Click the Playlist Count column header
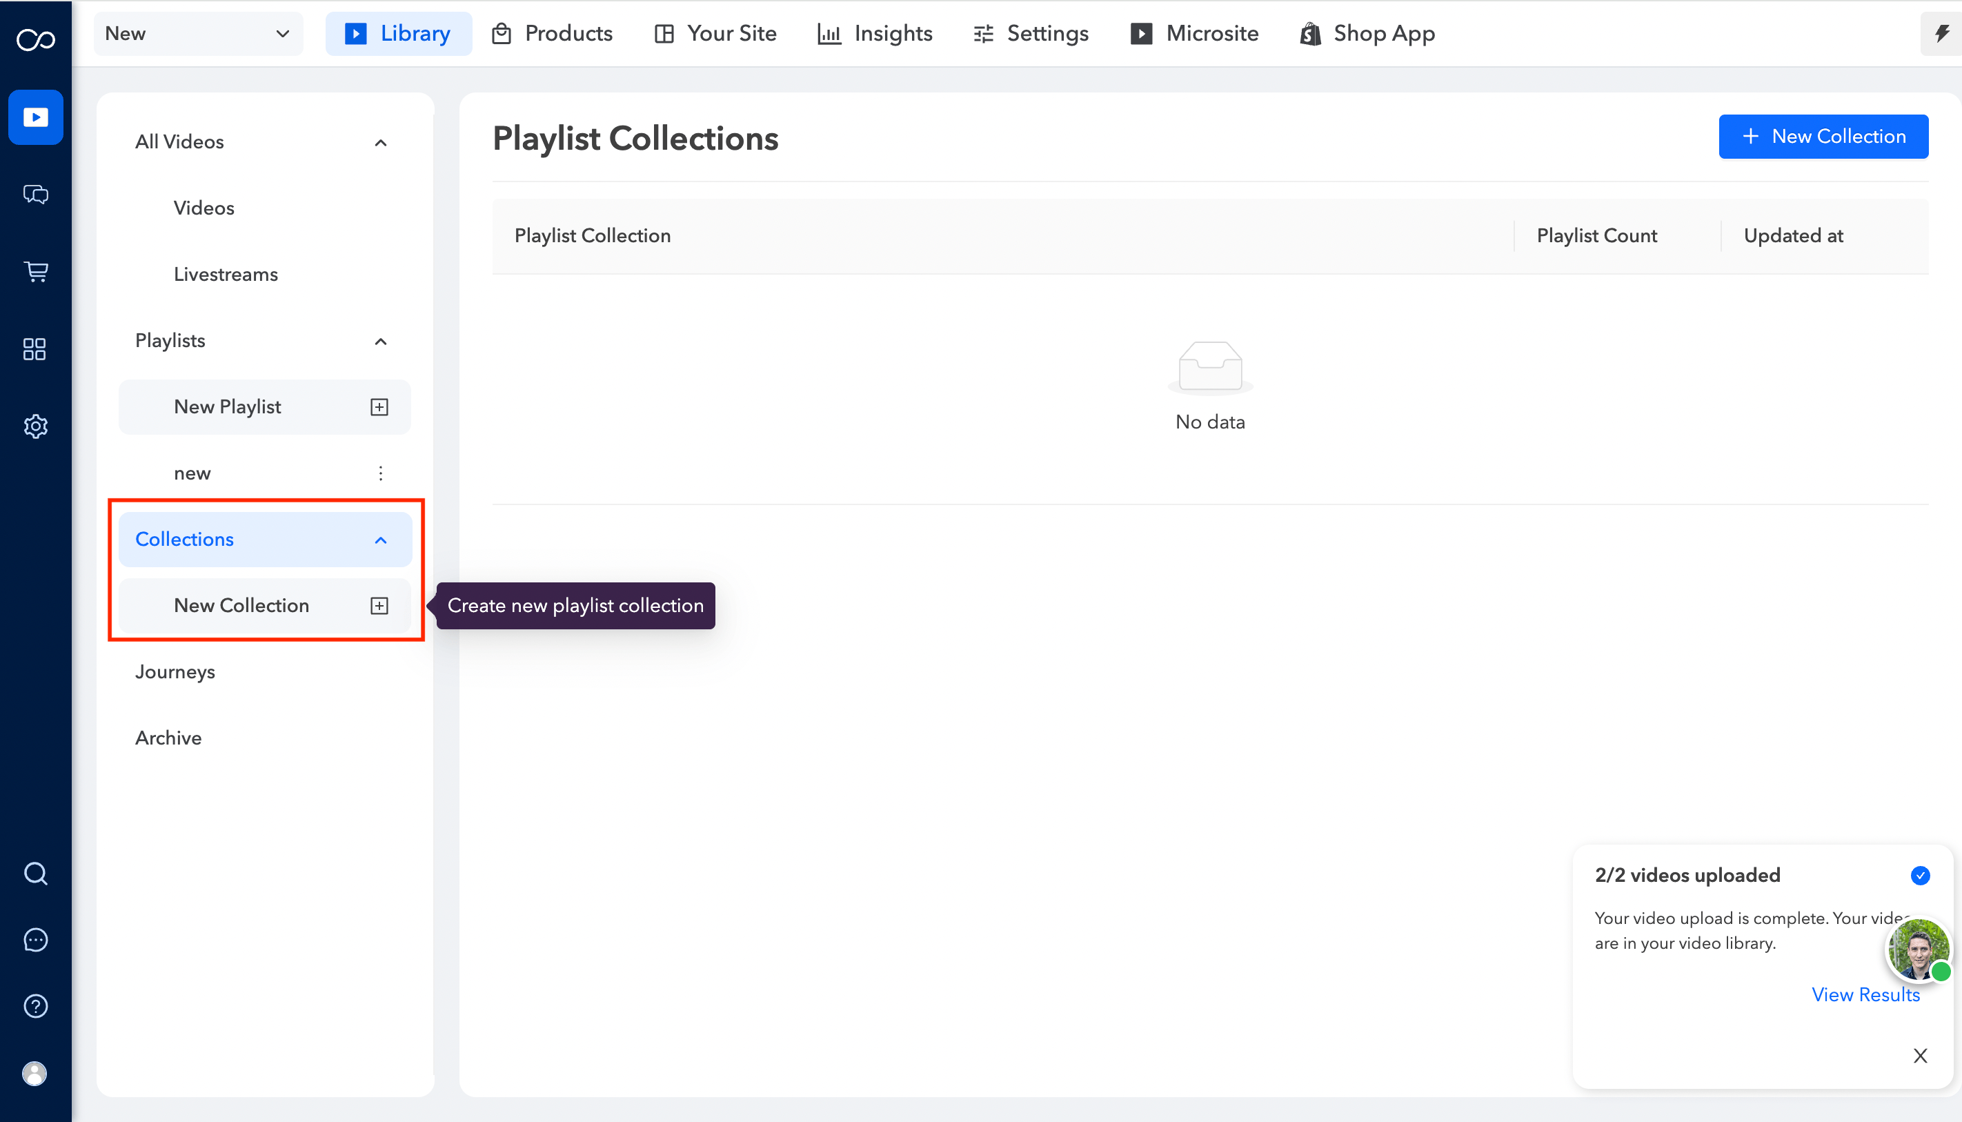This screenshot has height=1122, width=1962. (1597, 236)
